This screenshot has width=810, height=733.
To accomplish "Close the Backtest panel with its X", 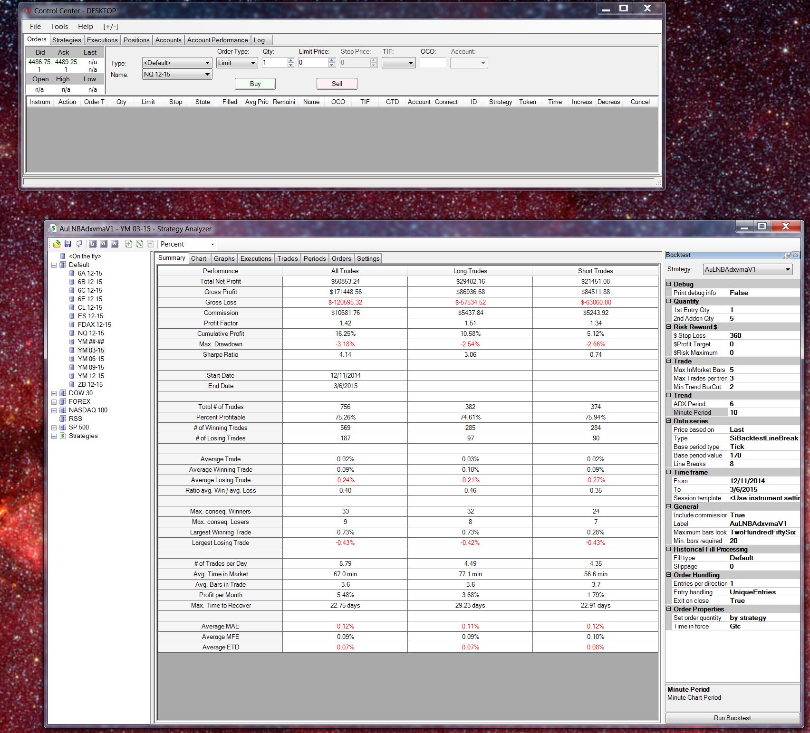I will 795,255.
